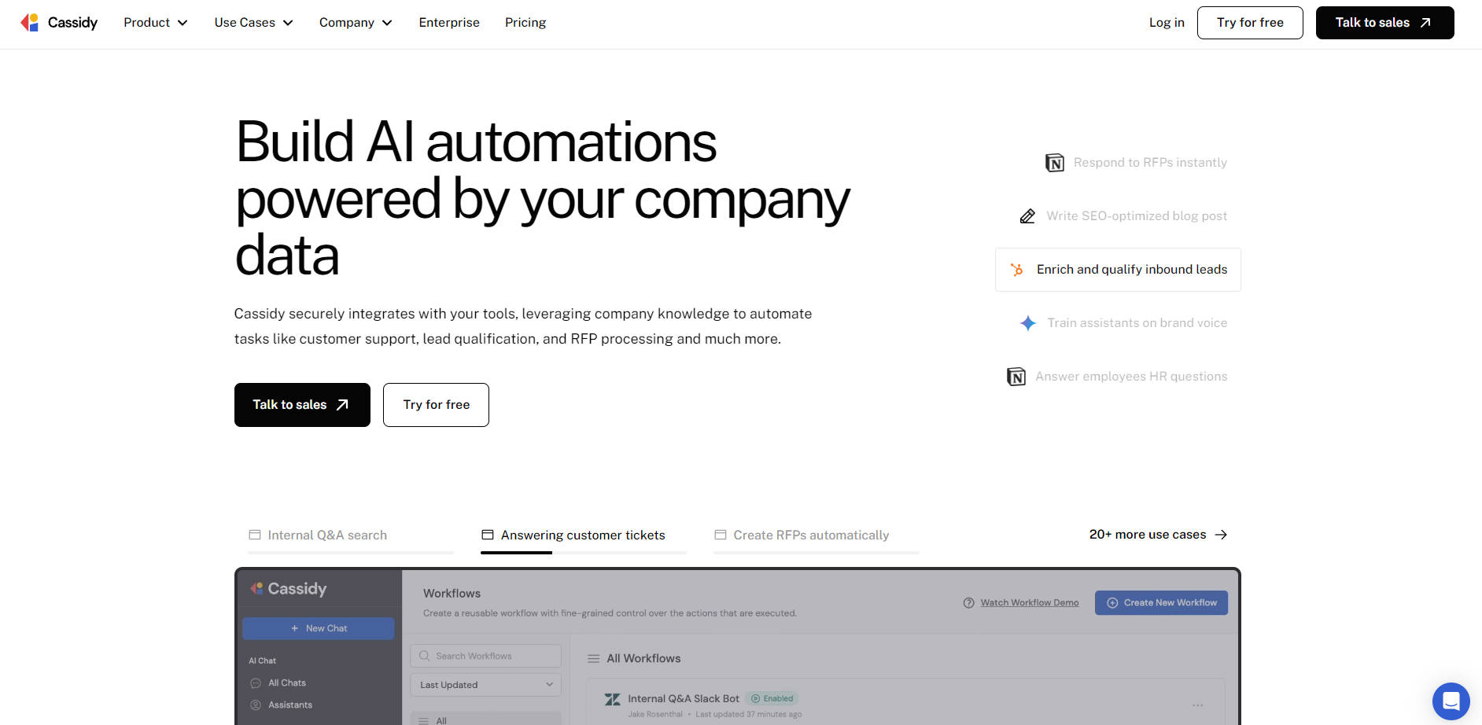Select Write SEO-optimized blog post
The height and width of the screenshot is (725, 1482).
coord(1137,216)
